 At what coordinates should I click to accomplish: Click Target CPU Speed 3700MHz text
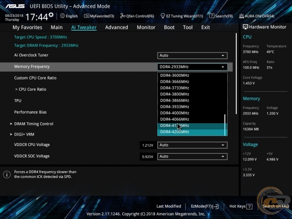pyautogui.click(x=41, y=37)
